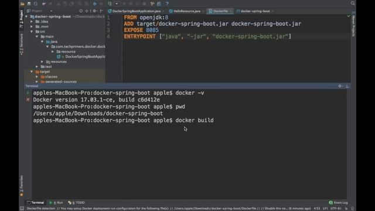Expand the classes folder
The width and height of the screenshot is (375, 211).
37,77
